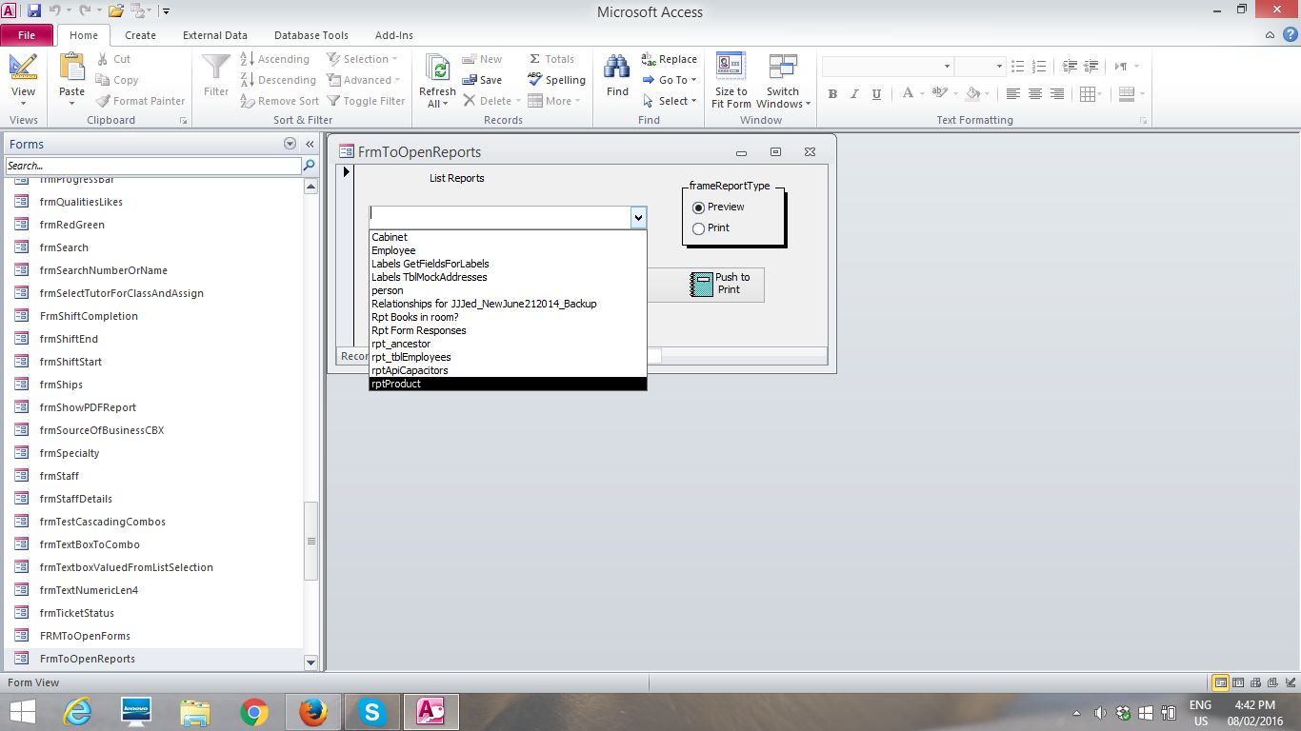The image size is (1301, 731).
Task: Open Skype from the taskbar
Action: [x=371, y=711]
